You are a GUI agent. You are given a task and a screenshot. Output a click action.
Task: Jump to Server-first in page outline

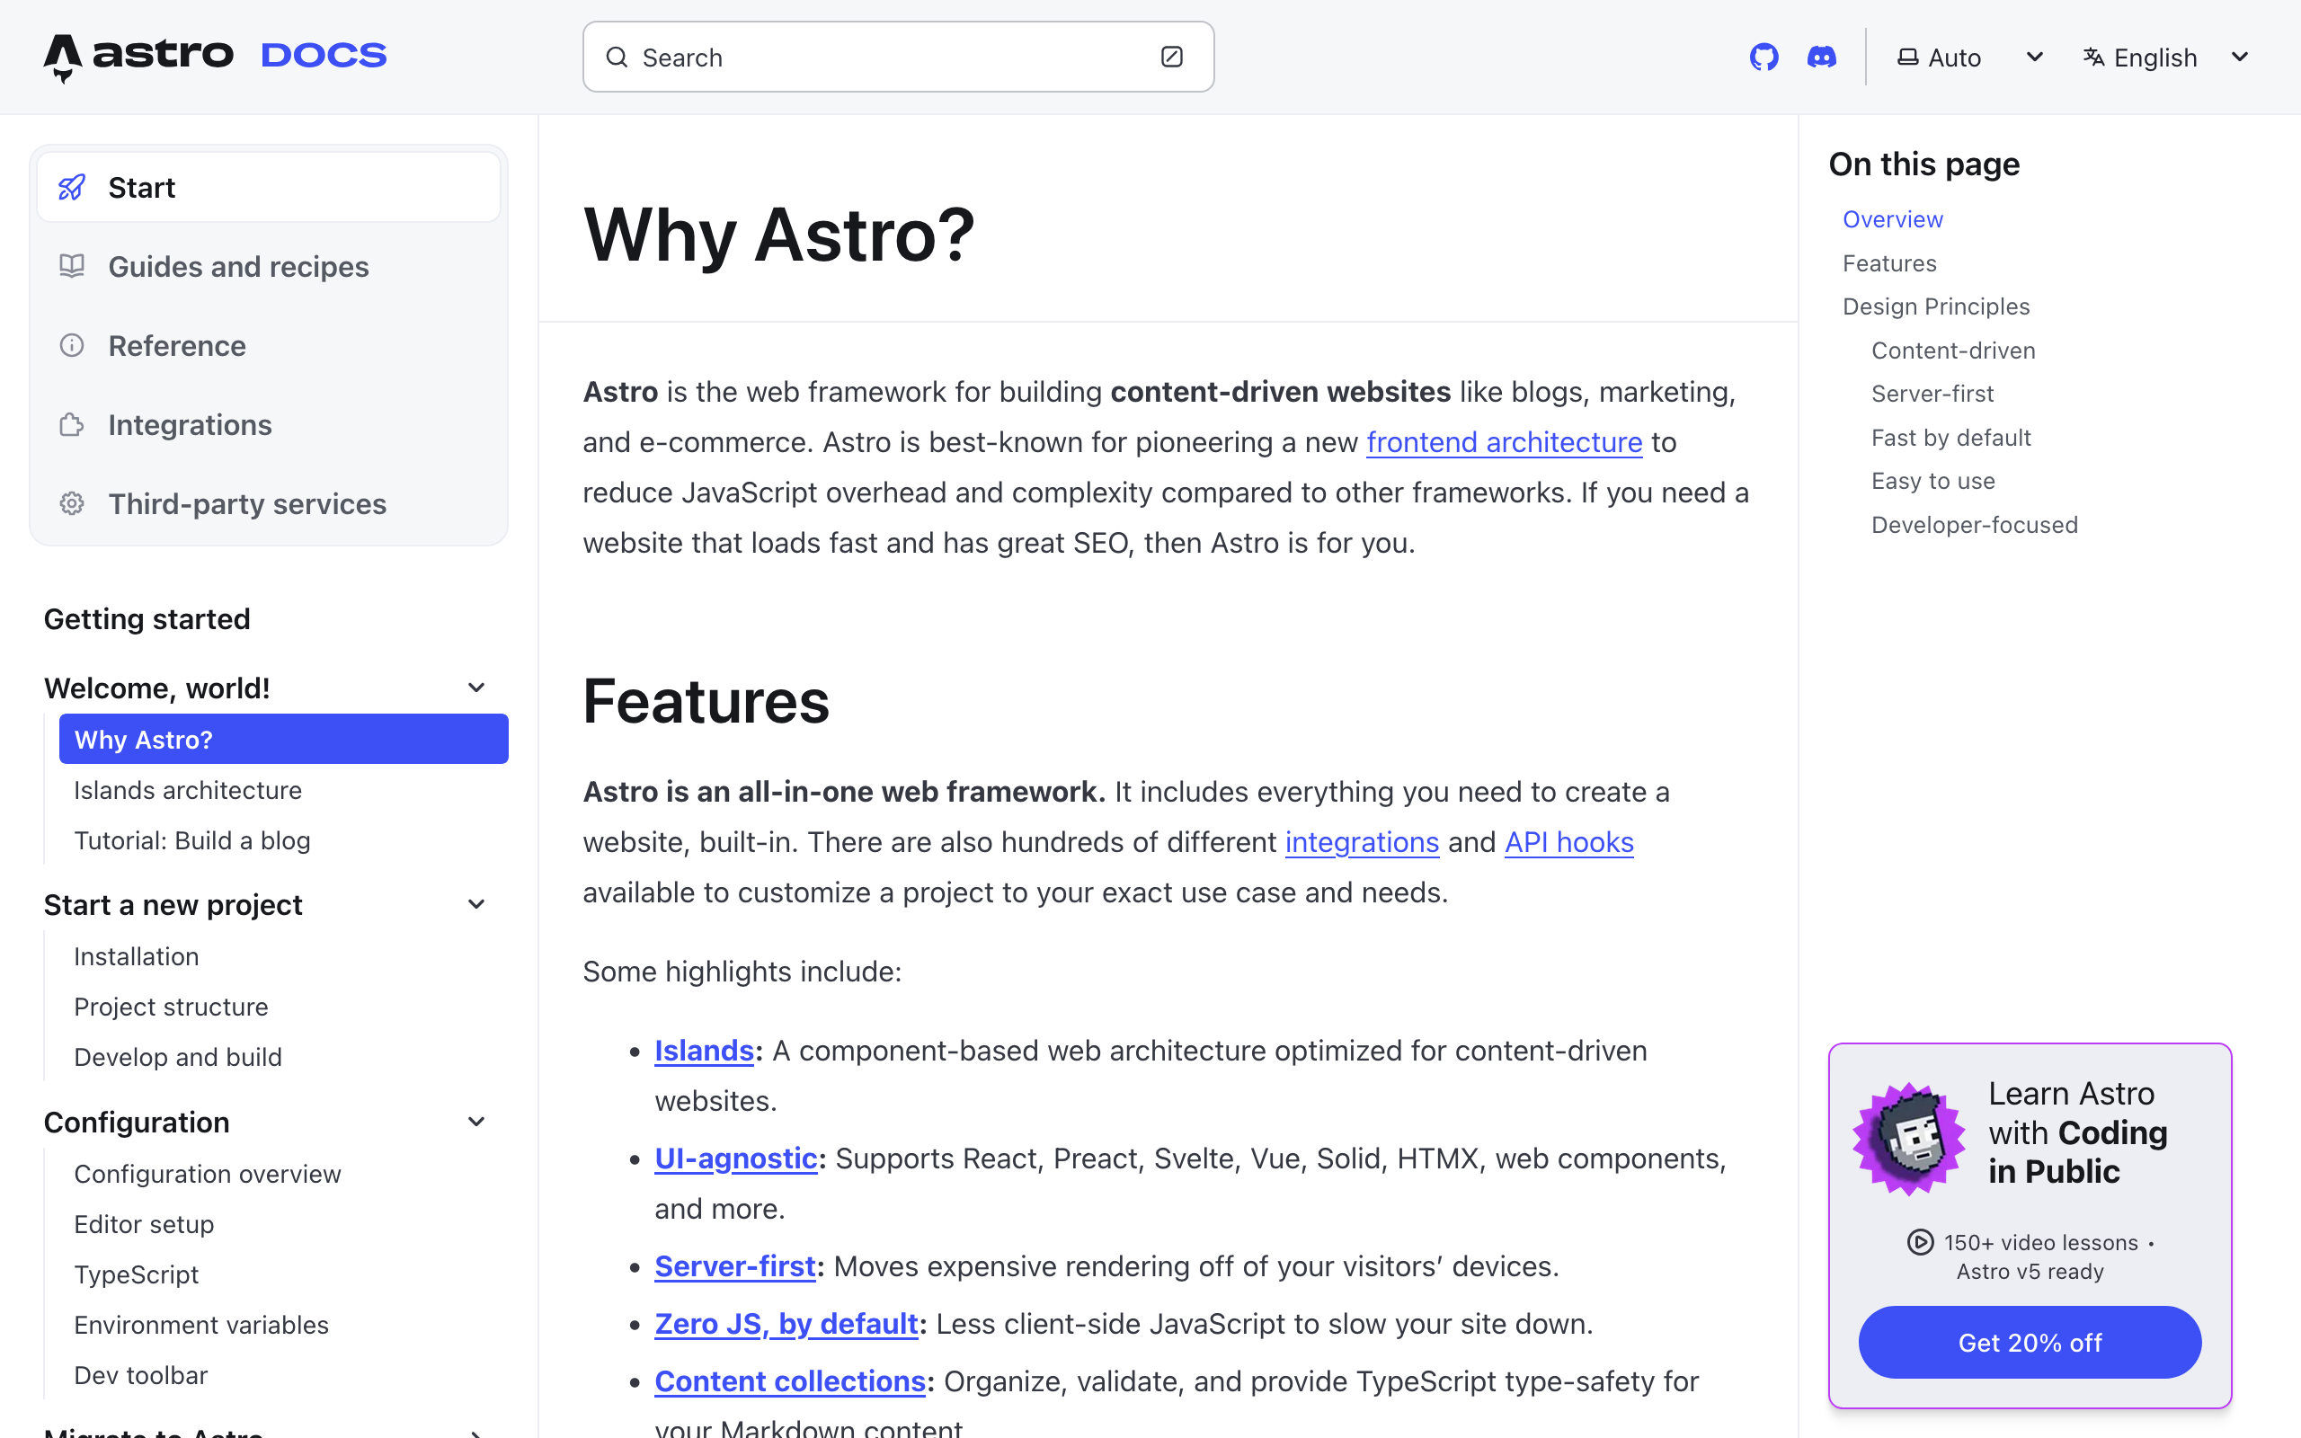tap(1932, 393)
